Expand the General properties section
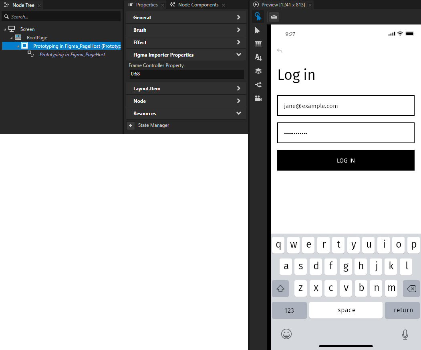The height and width of the screenshot is (350, 421). coord(186,17)
